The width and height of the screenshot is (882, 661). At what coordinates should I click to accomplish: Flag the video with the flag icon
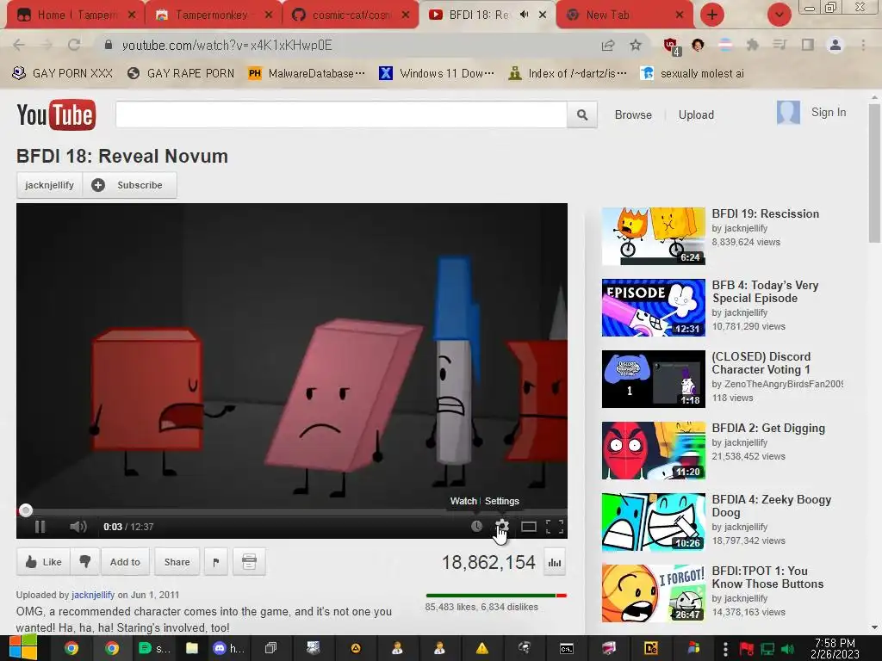(x=216, y=561)
